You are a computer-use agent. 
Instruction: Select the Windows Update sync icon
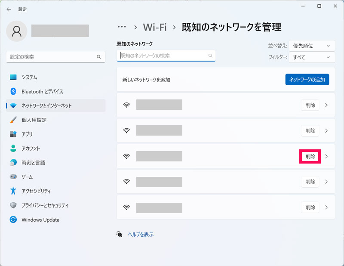point(13,220)
